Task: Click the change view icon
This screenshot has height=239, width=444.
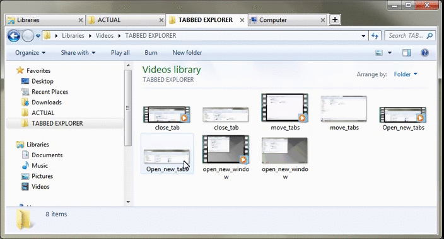Action: [x=379, y=53]
